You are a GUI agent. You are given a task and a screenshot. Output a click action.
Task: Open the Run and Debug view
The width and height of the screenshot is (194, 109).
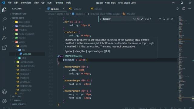[x=4, y=38]
